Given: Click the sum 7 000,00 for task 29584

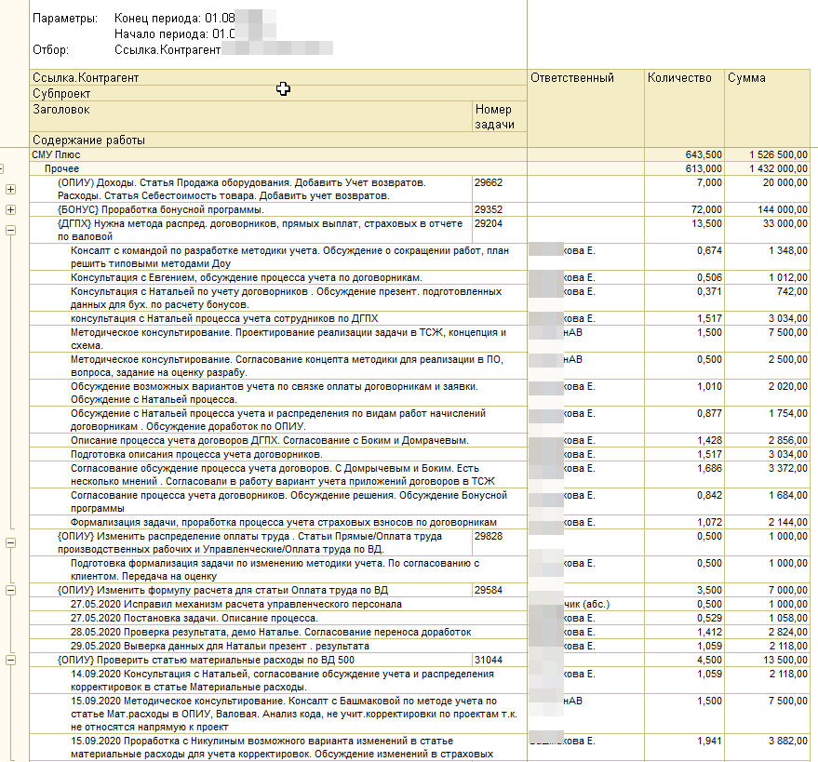Looking at the screenshot, I should [787, 591].
